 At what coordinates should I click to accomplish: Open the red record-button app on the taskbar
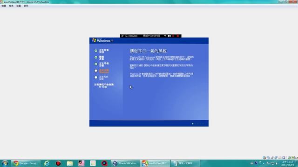click(58, 163)
